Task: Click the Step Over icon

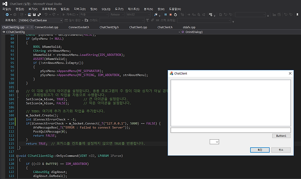Action: click(199, 15)
